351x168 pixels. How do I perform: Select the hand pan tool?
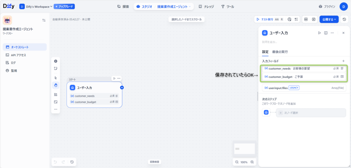[56, 85]
